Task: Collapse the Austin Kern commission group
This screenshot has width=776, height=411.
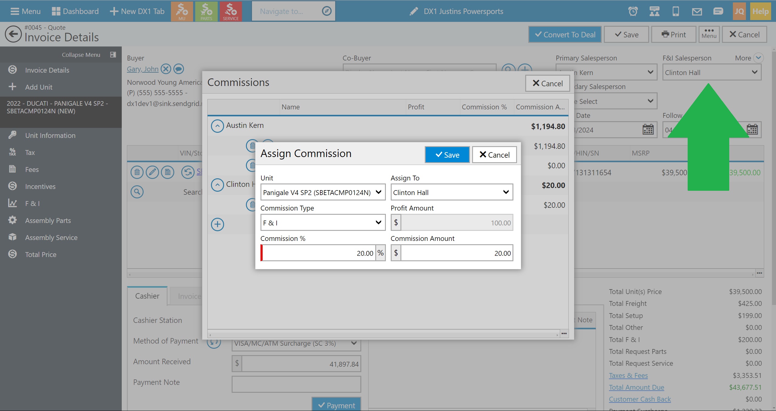Action: pos(217,125)
